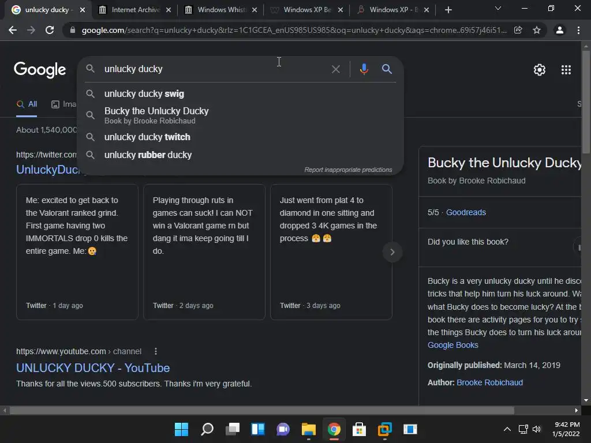Open the Goodreads rating link

coord(466,212)
